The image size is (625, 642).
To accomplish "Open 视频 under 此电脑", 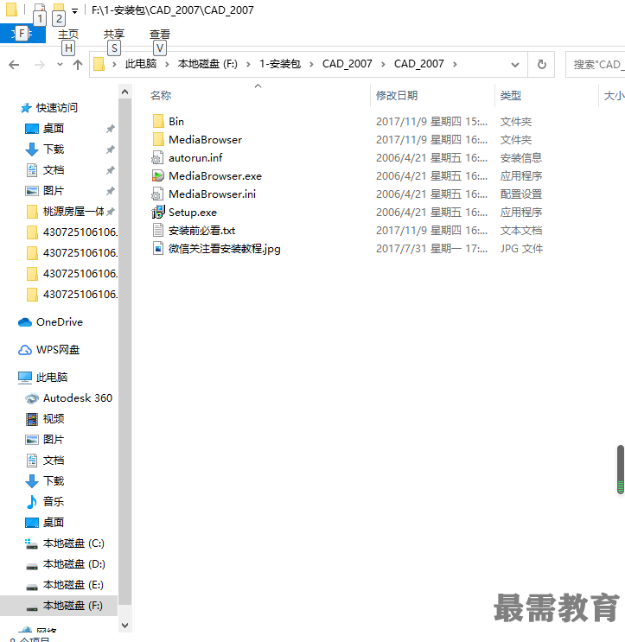I will coord(54,418).
